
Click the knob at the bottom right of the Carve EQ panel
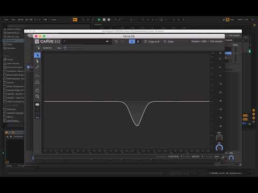tap(231, 158)
